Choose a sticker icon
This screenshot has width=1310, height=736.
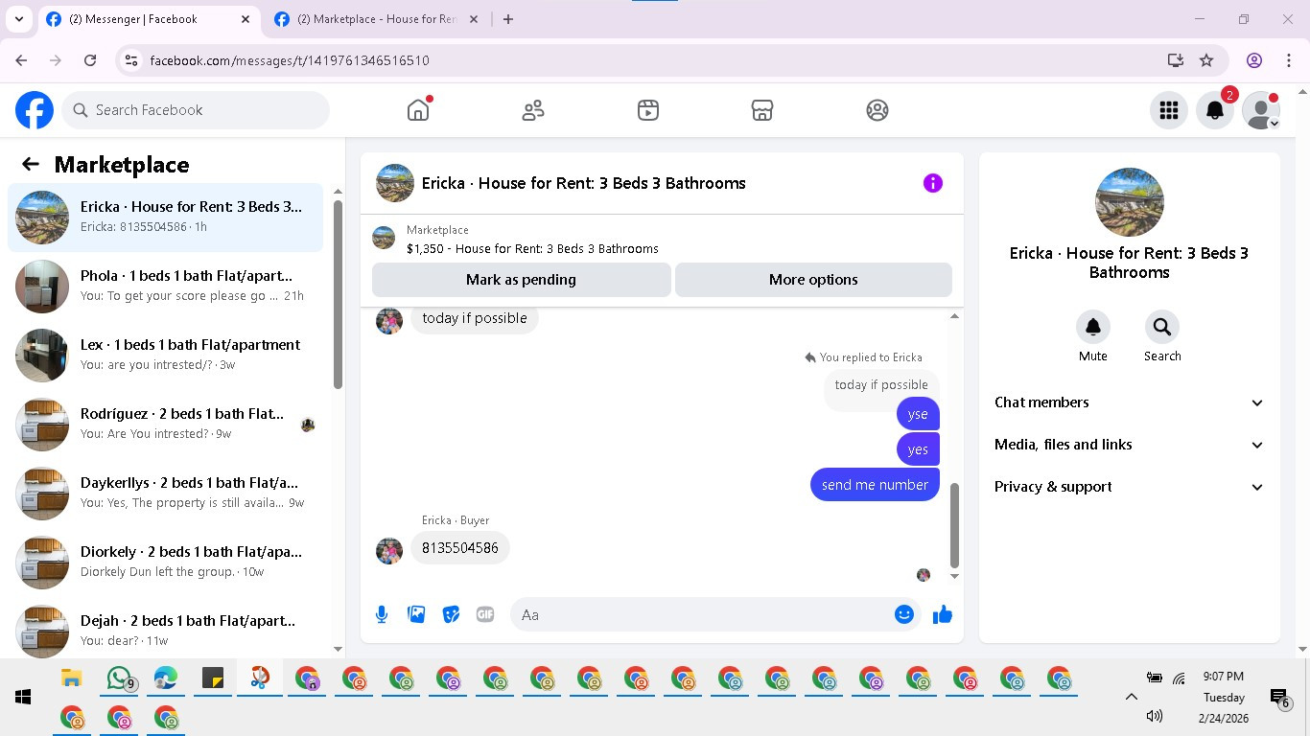point(451,614)
